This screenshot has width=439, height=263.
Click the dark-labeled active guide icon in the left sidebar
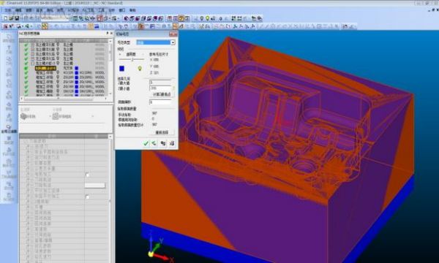point(9,129)
